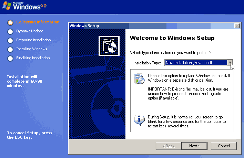Click the 'Installation Type:' label
Screen dimensions: 244x158
point(147,63)
